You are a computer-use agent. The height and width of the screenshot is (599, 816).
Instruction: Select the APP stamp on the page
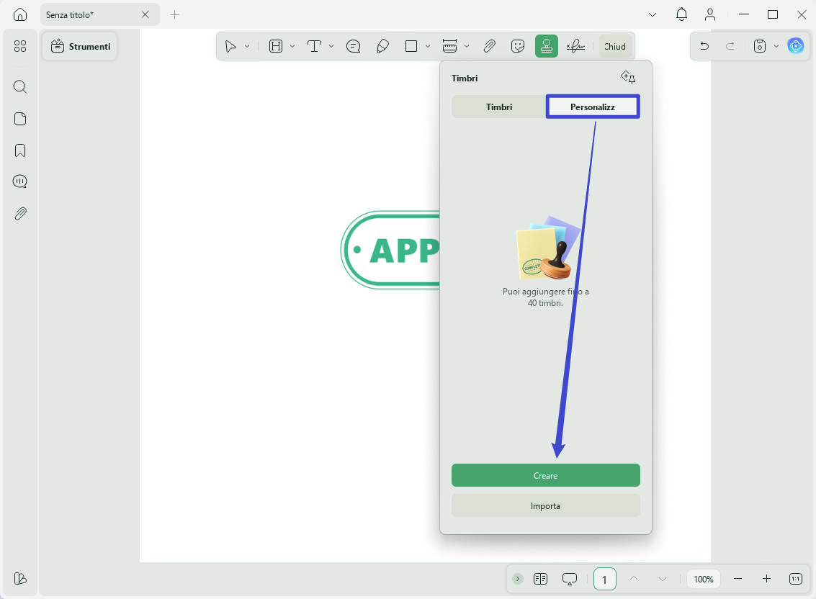(x=390, y=250)
